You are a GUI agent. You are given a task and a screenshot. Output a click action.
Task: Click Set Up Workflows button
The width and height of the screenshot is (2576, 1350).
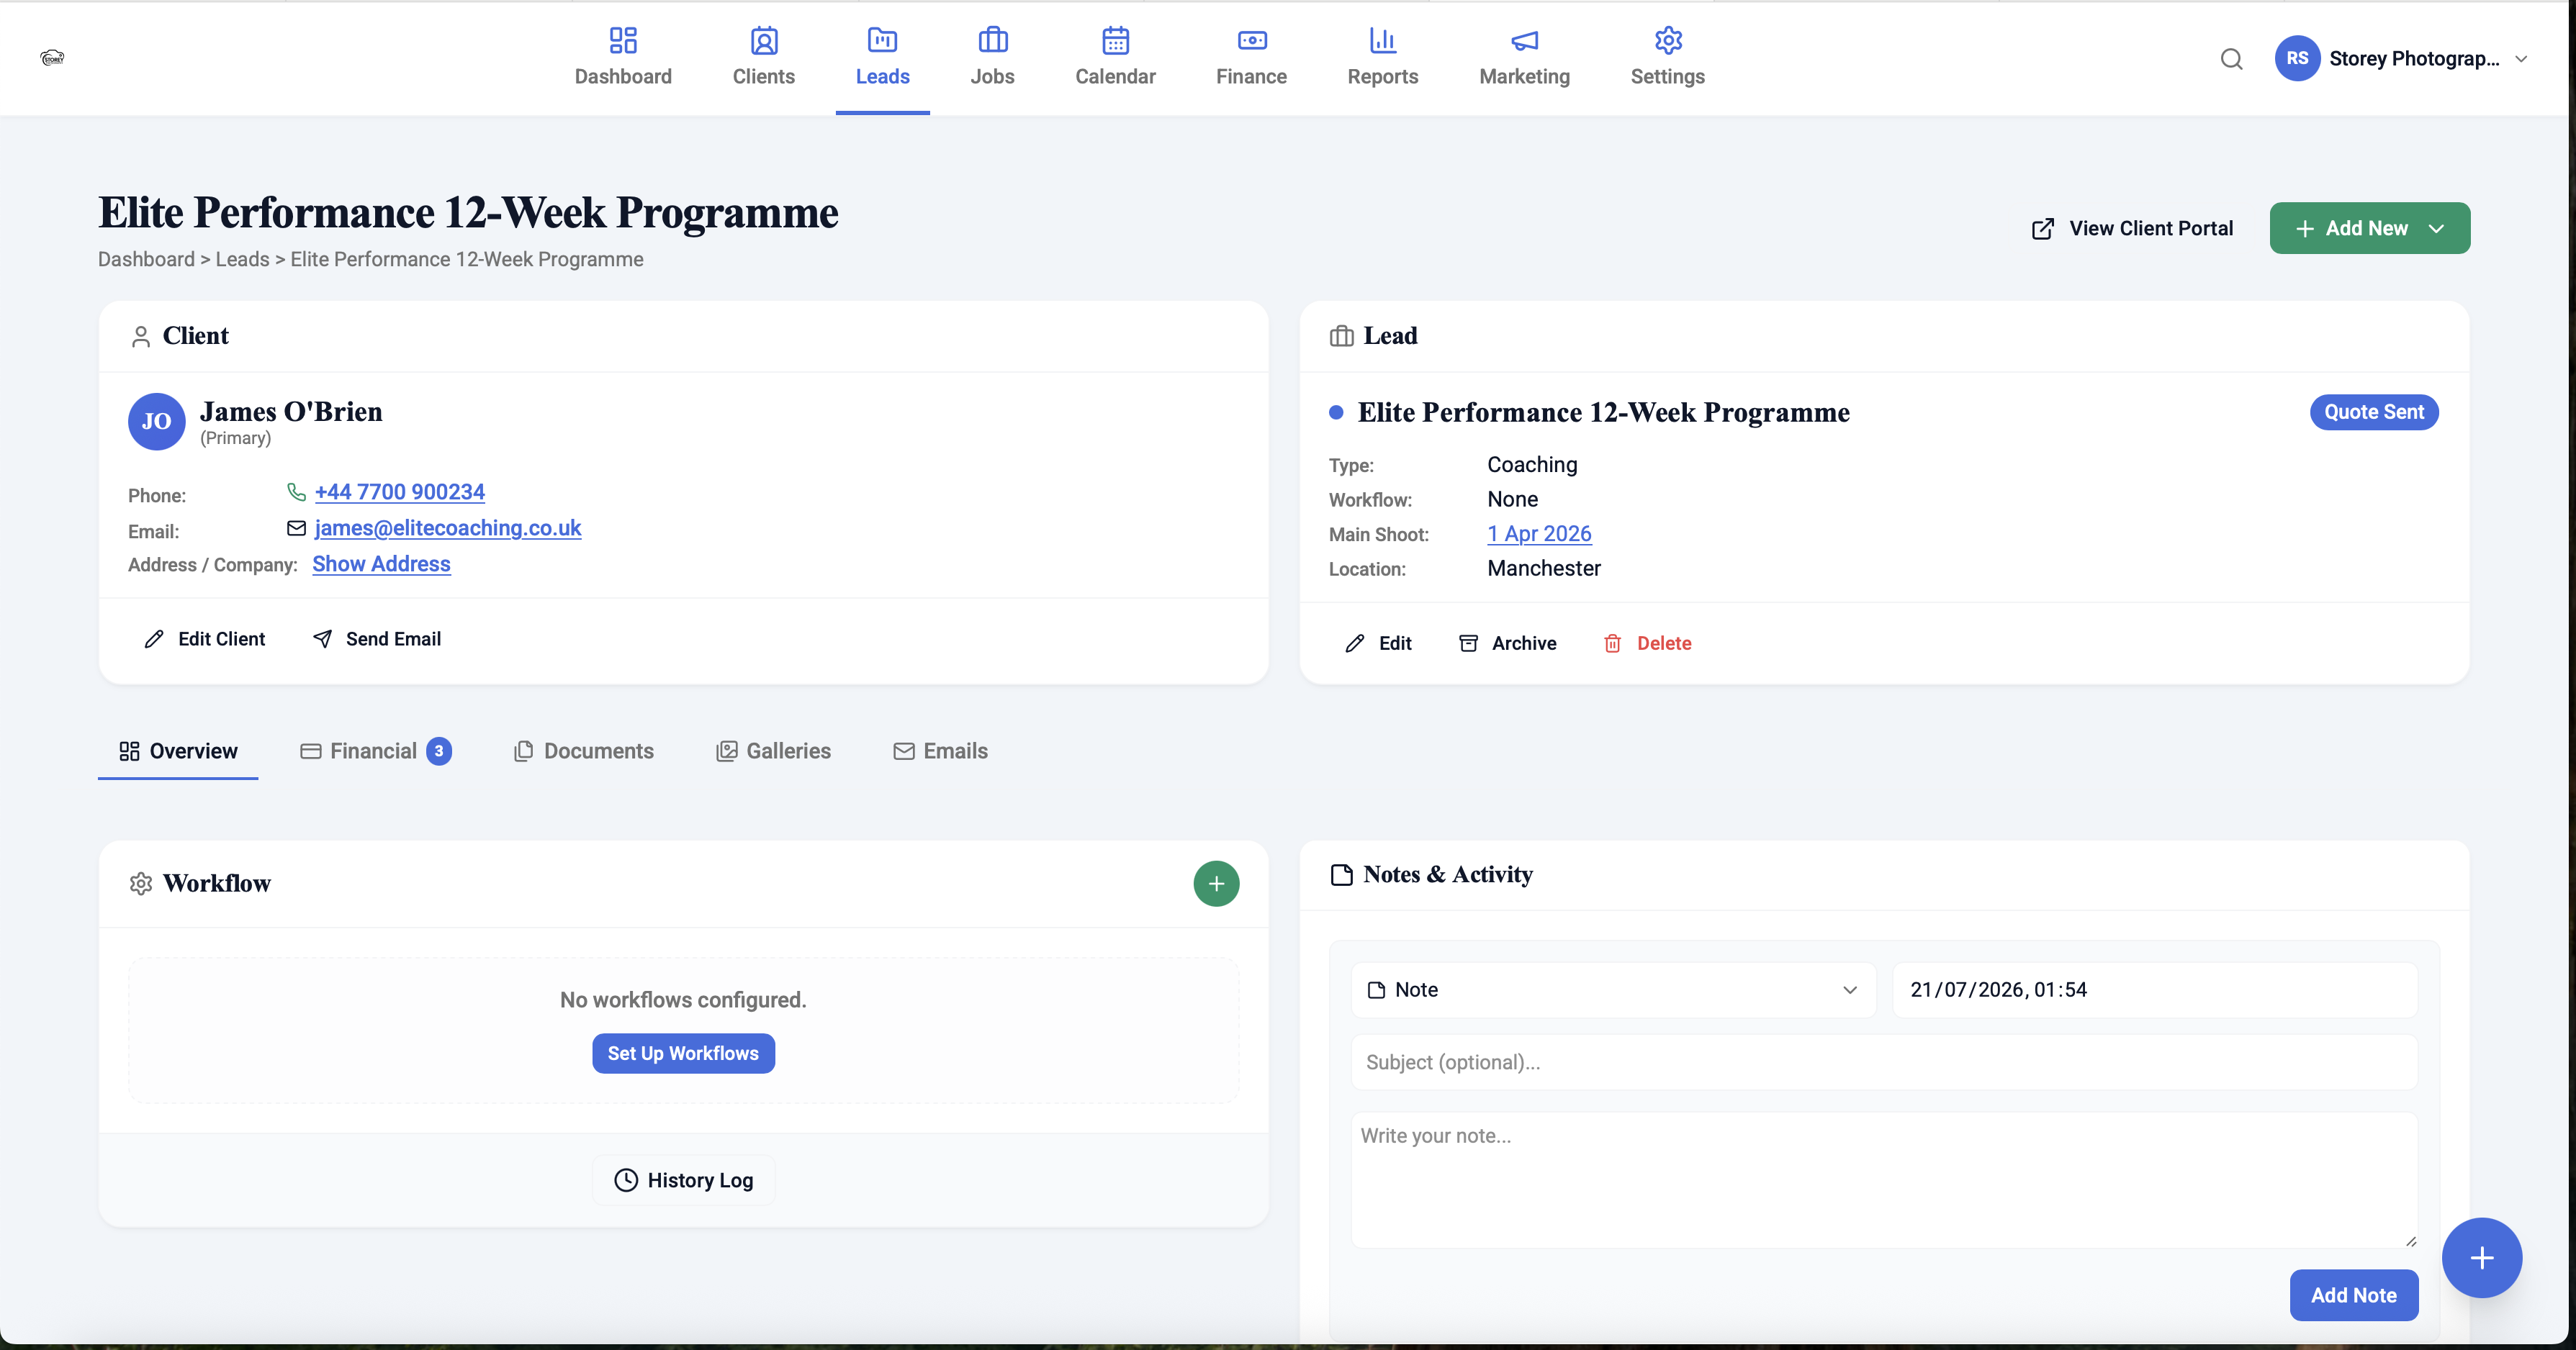[683, 1054]
